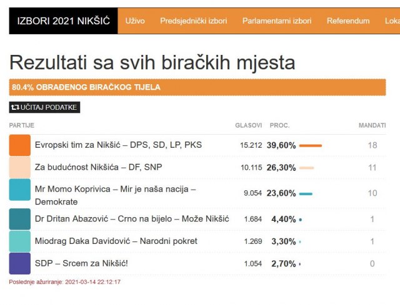Viewport: 400px width, 305px height.
Task: Click the purple SDP party color square
Action: pos(19,263)
